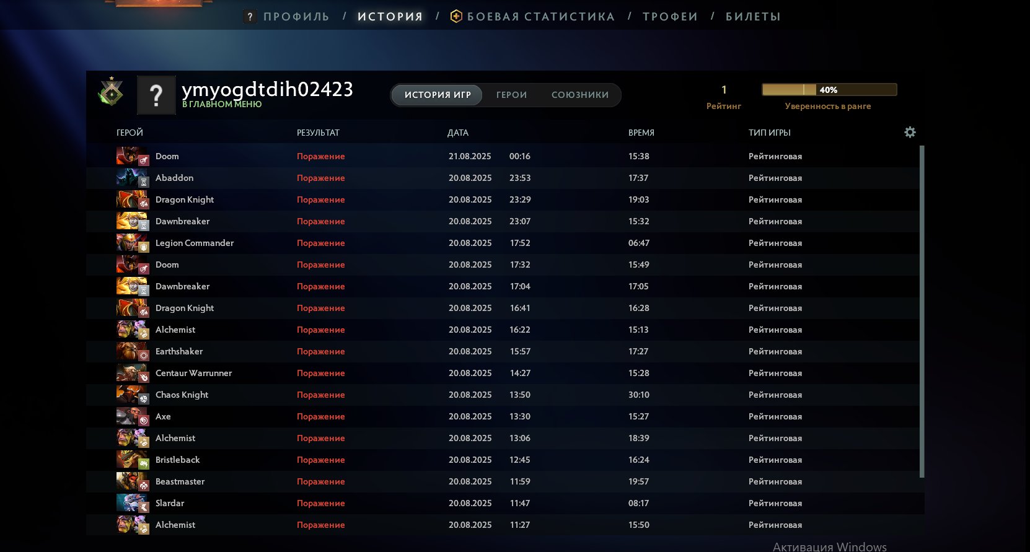Open match history settings gear
This screenshot has width=1030, height=552.
point(910,132)
